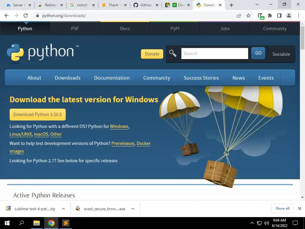
Task: Open the notification center icon
Action: click(295, 223)
